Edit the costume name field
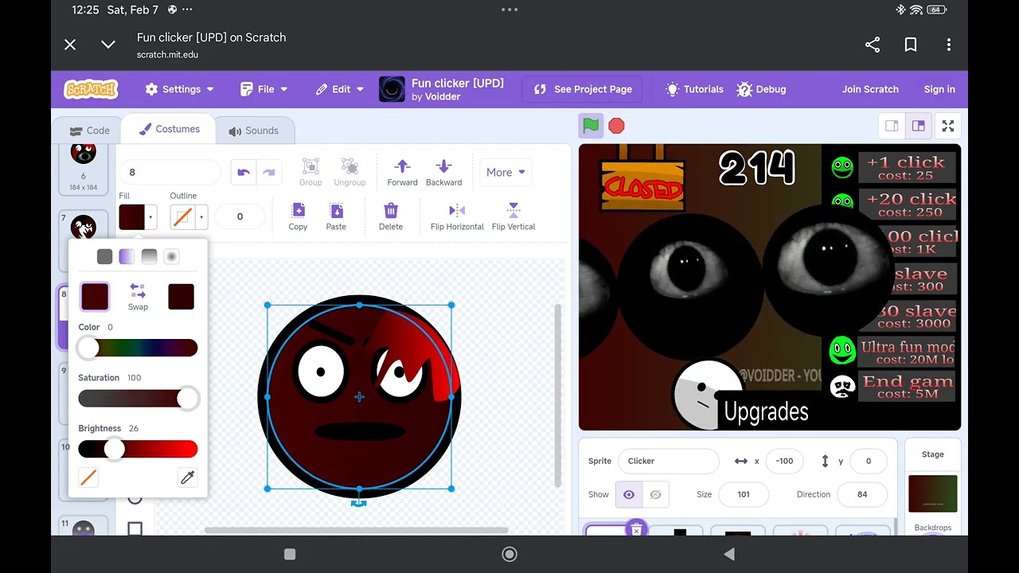This screenshot has width=1019, height=573. [170, 172]
